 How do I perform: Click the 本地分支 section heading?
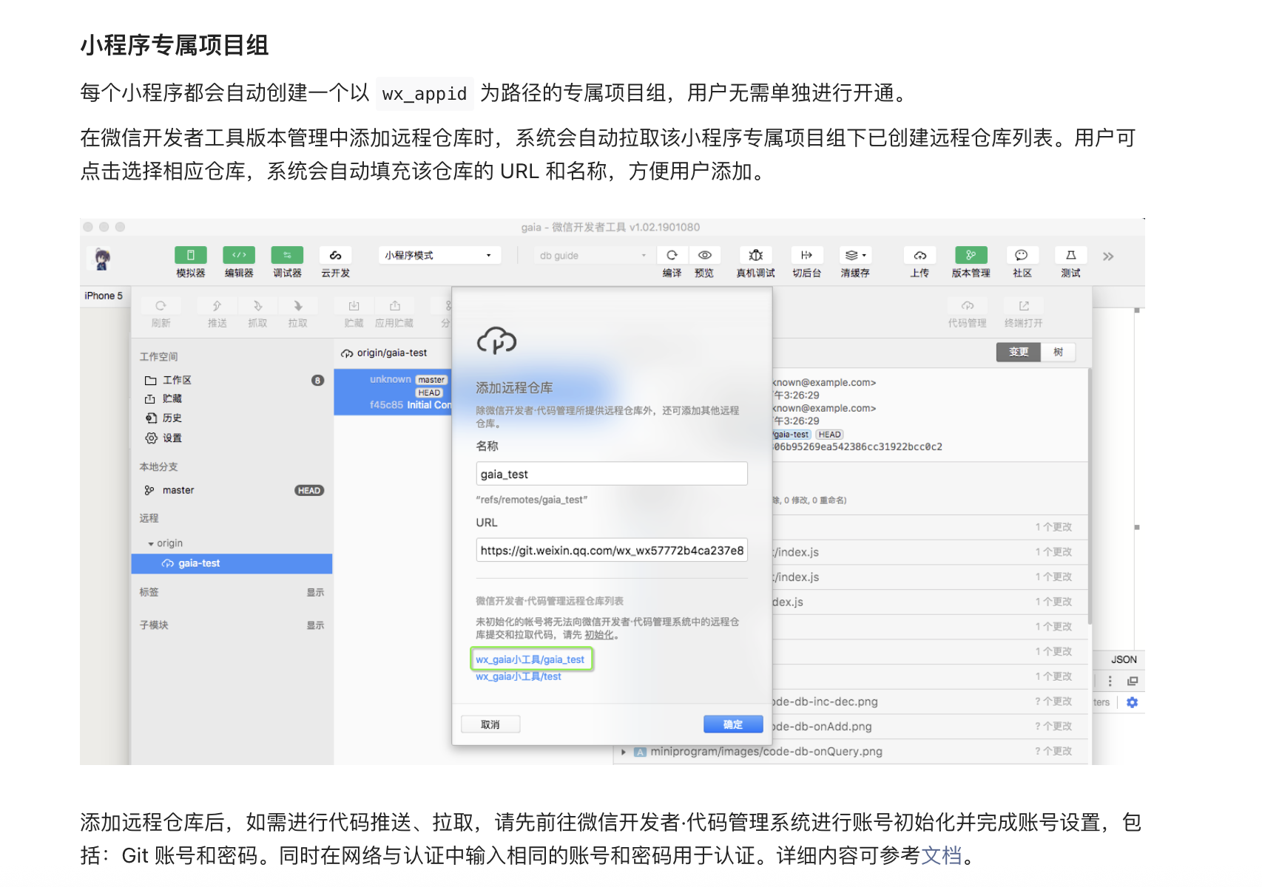coord(158,467)
